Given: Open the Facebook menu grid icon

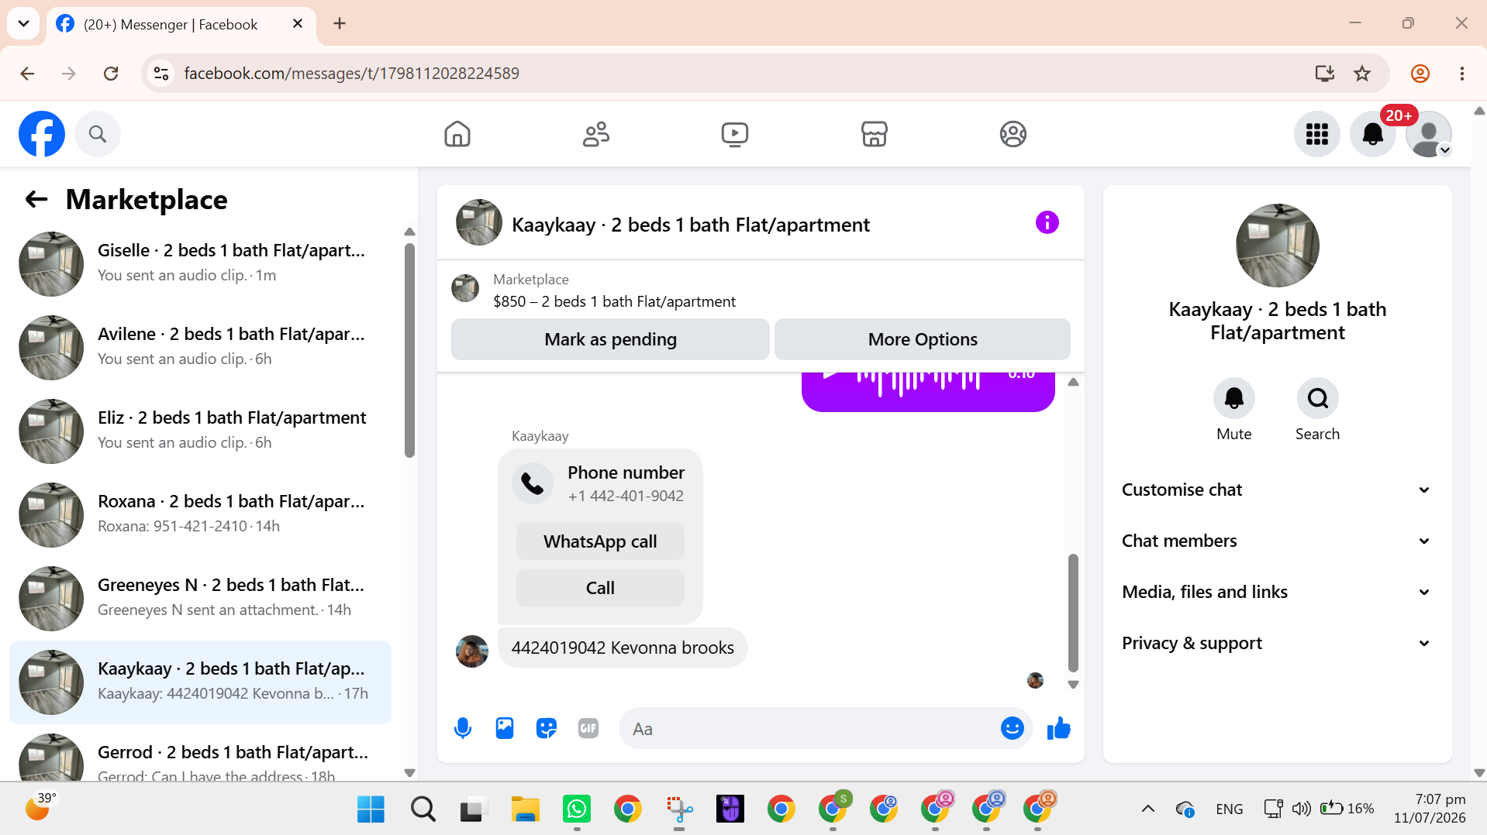Looking at the screenshot, I should tap(1317, 134).
